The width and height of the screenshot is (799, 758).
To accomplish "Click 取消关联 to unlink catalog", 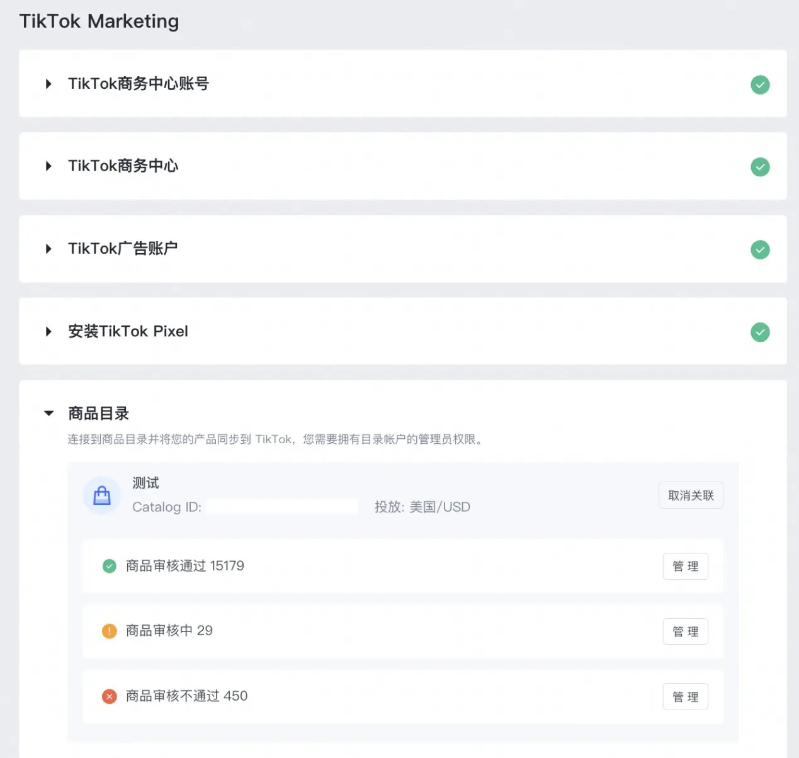I will pyautogui.click(x=691, y=495).
